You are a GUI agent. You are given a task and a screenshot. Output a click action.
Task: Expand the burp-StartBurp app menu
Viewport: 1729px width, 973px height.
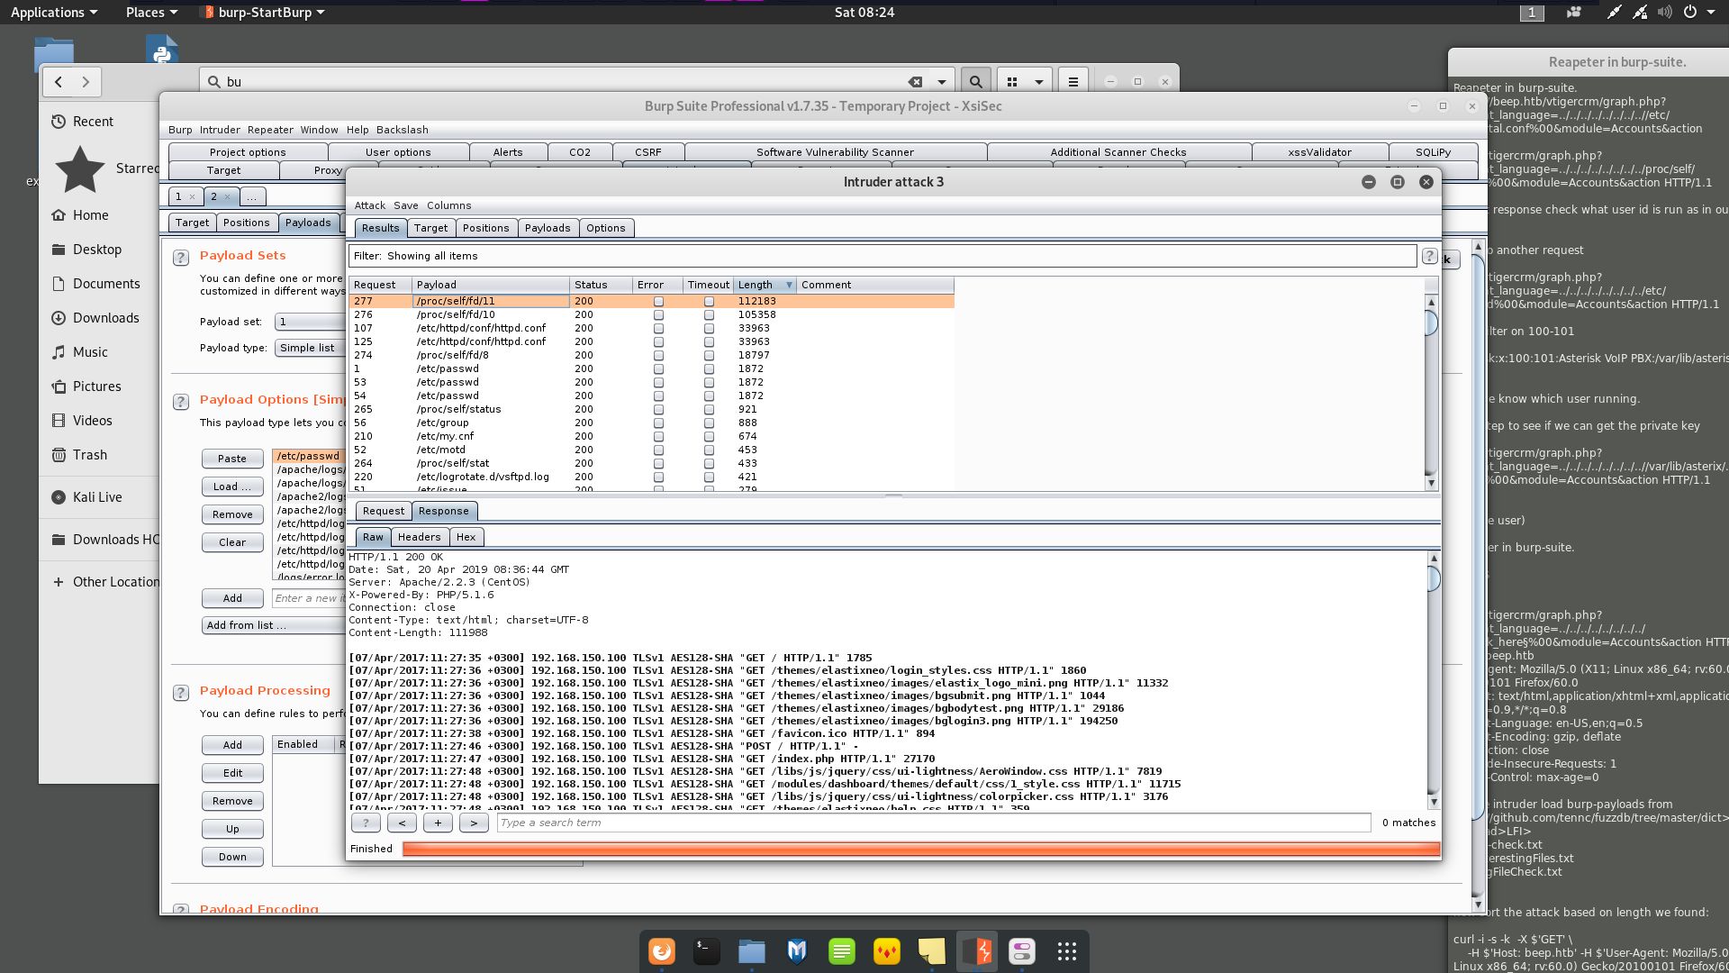point(264,13)
